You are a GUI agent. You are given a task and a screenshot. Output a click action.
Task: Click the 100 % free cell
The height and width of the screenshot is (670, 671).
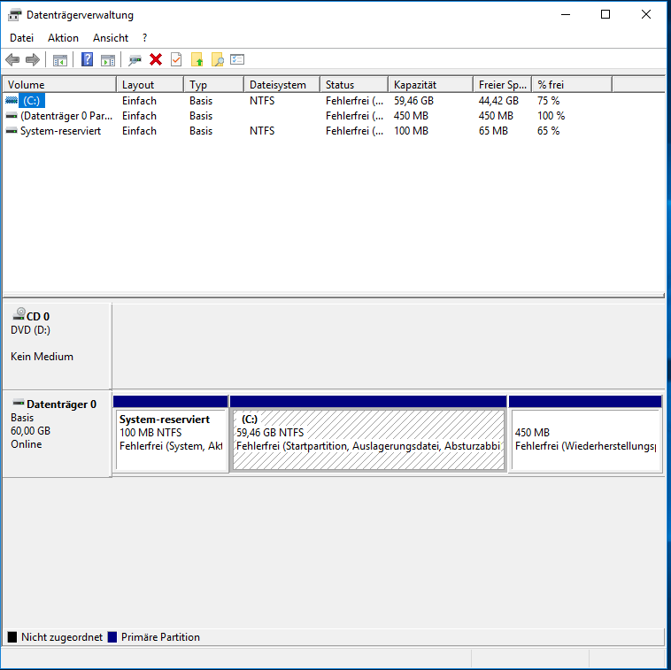pyautogui.click(x=551, y=116)
